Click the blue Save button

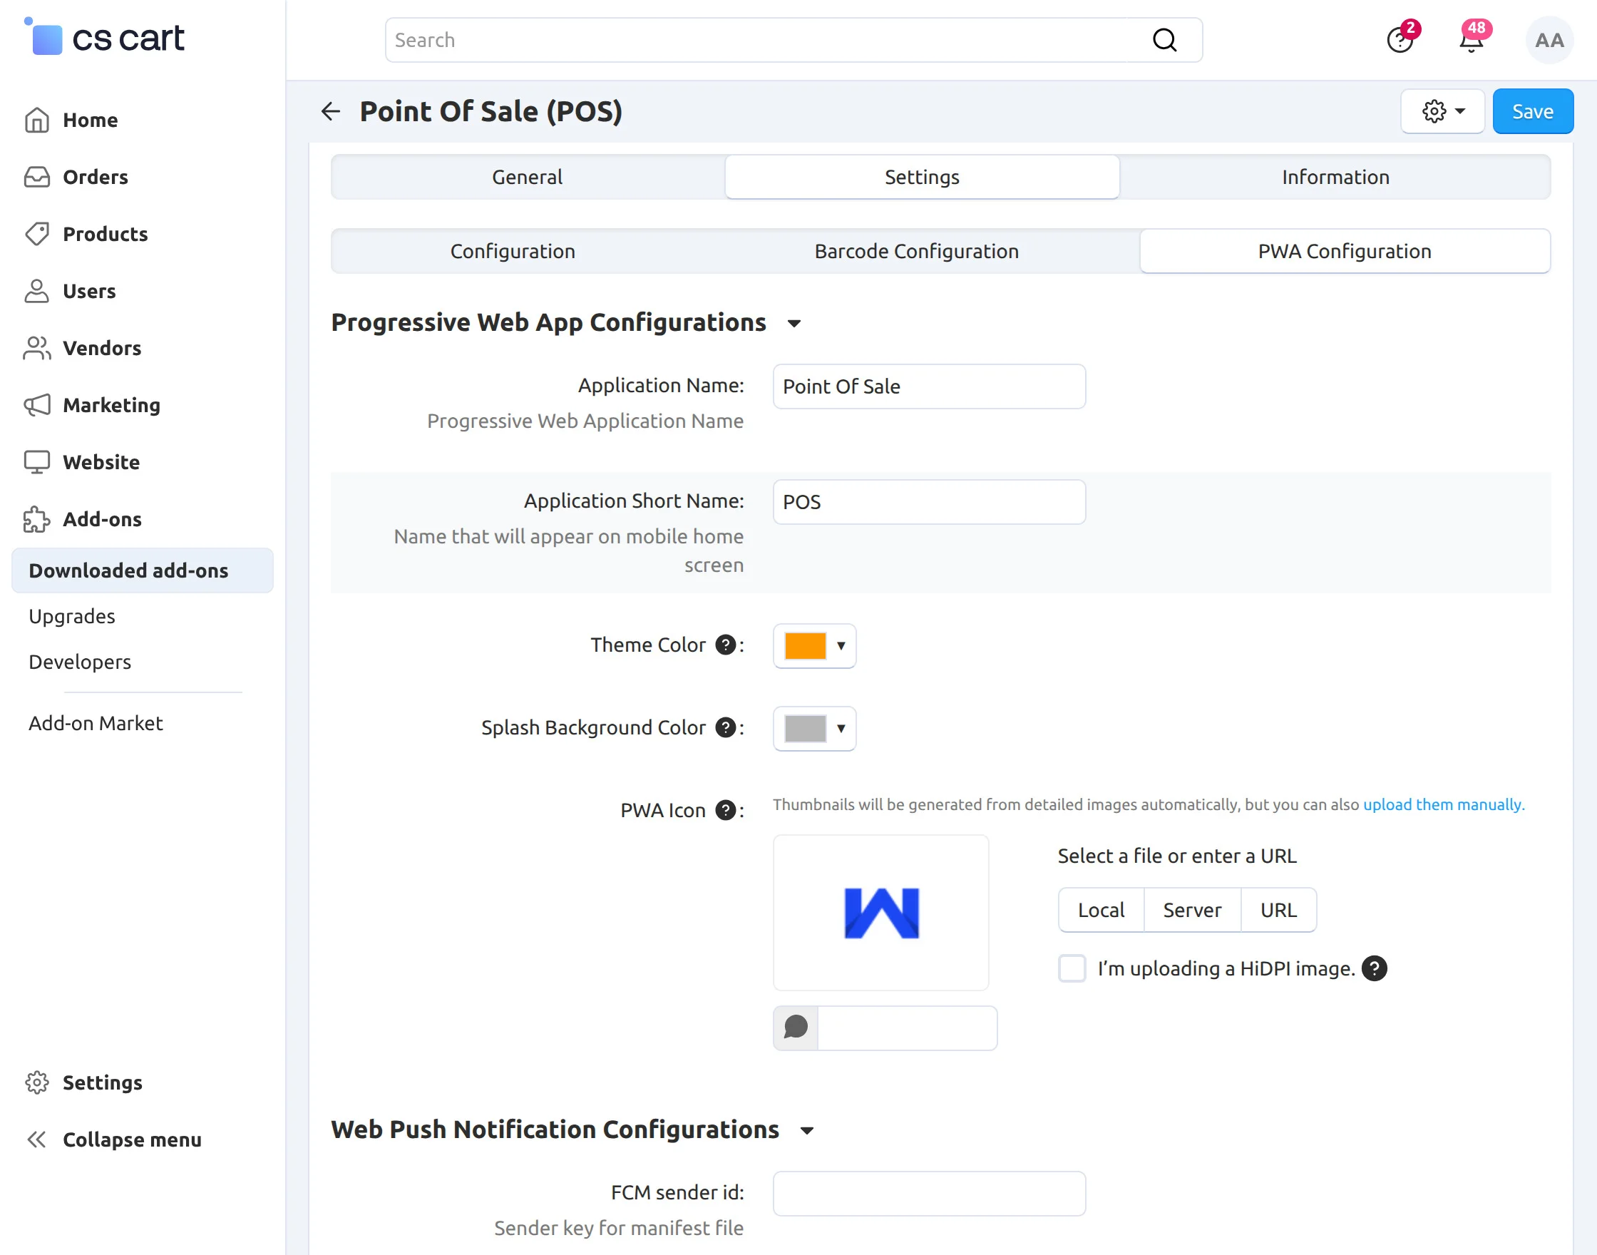pos(1532,111)
